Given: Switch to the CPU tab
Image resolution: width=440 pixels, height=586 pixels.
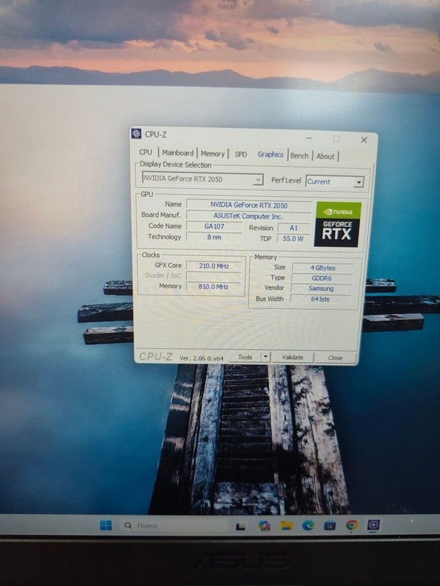Looking at the screenshot, I should pos(146,152).
